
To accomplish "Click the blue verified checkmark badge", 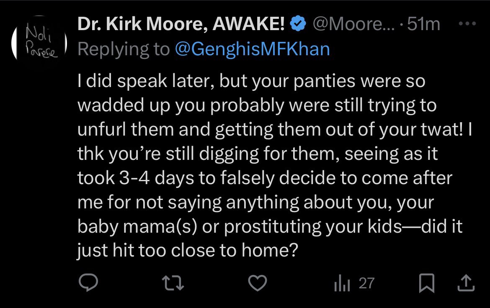I will pos(298,25).
